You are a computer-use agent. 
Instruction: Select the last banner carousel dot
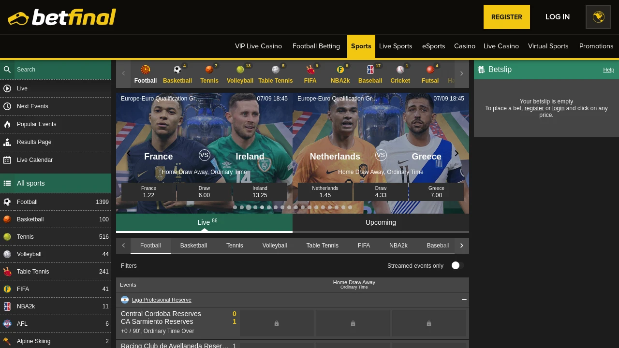pos(350,207)
